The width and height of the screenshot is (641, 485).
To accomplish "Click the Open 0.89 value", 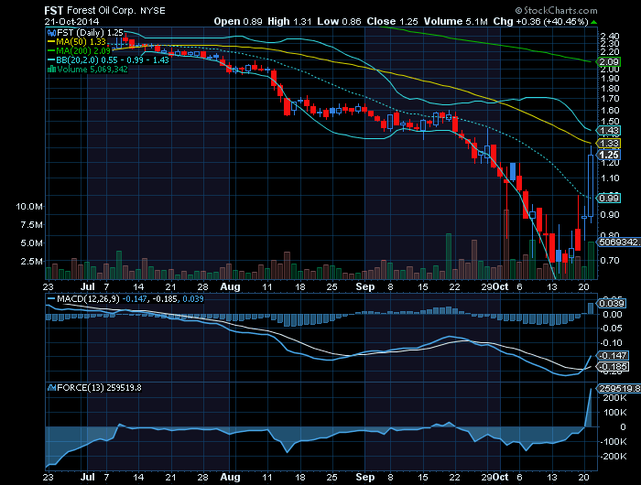I will point(238,21).
